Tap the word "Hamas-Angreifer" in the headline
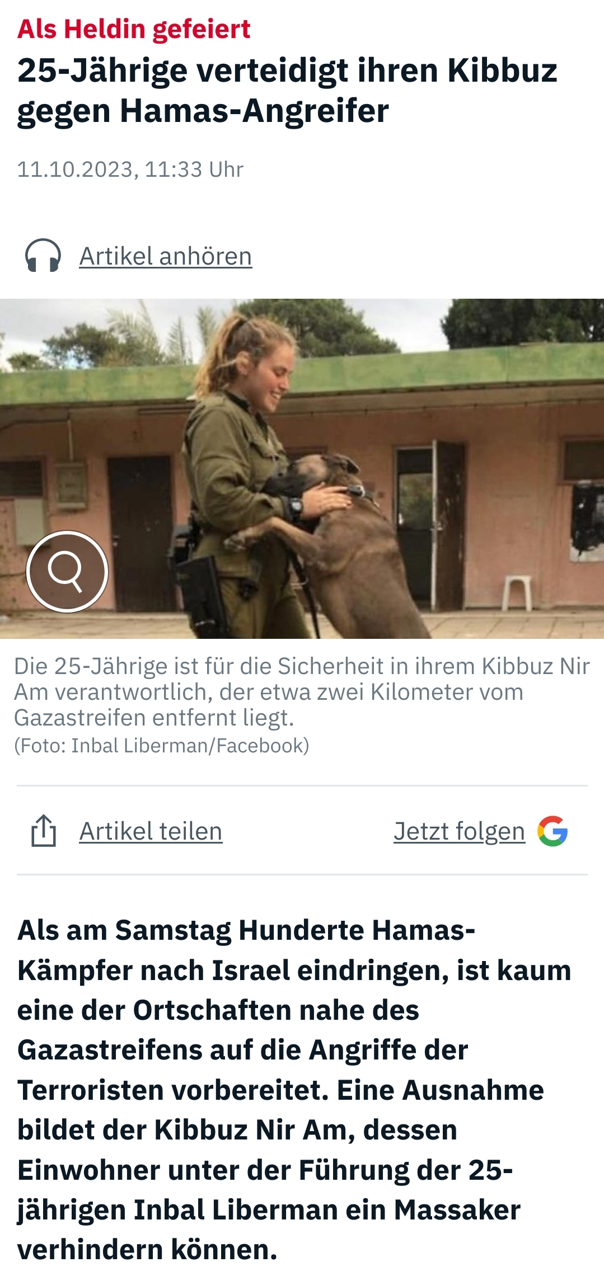 [x=254, y=111]
